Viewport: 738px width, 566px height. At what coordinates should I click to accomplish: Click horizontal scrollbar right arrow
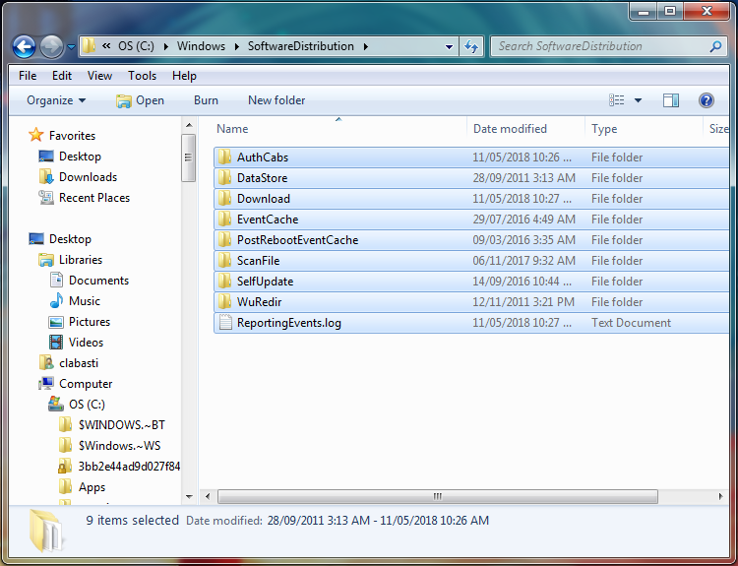point(720,497)
